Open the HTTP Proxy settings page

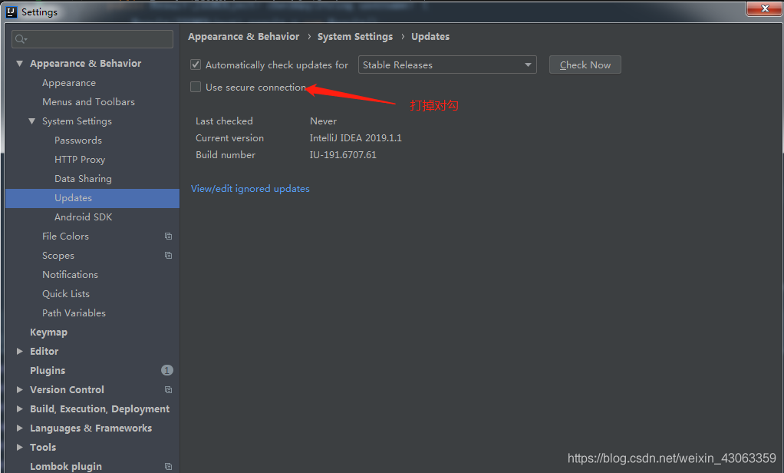click(80, 160)
